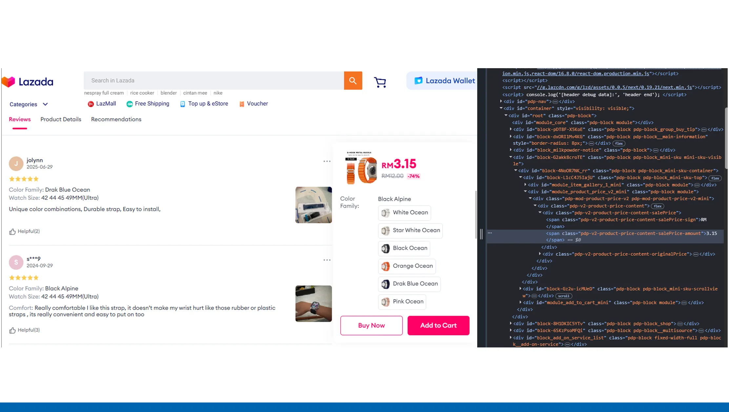Click the Buy Now button

[x=371, y=325]
